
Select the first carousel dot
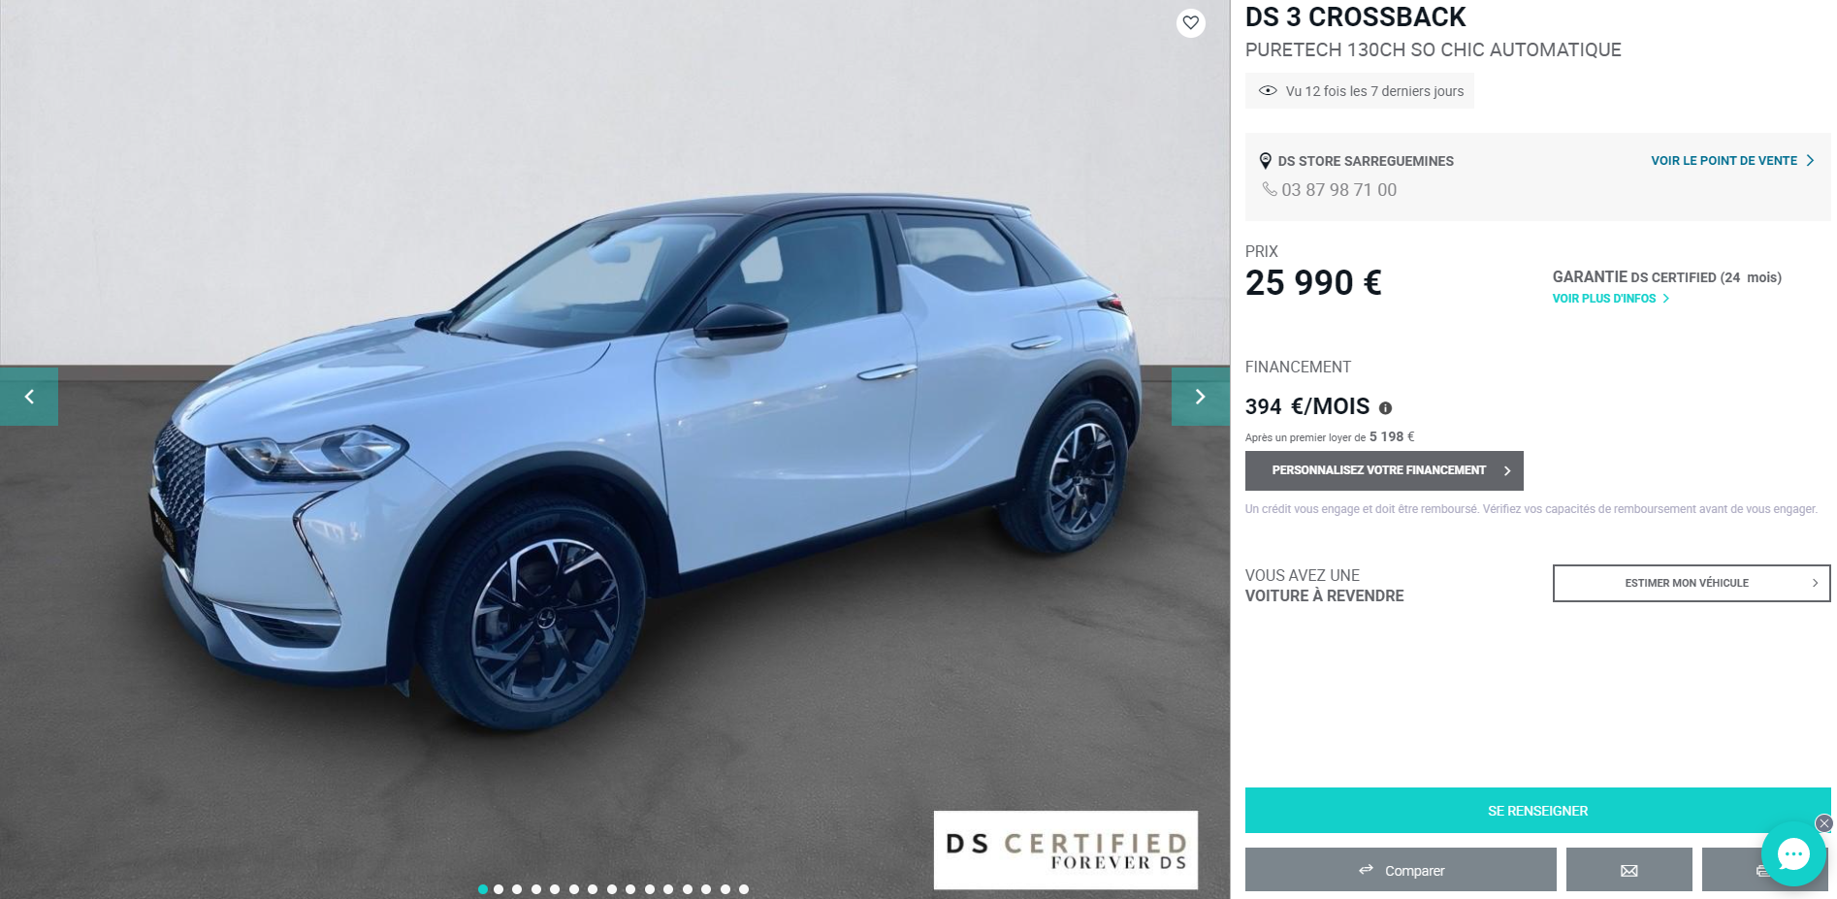coord(483,889)
